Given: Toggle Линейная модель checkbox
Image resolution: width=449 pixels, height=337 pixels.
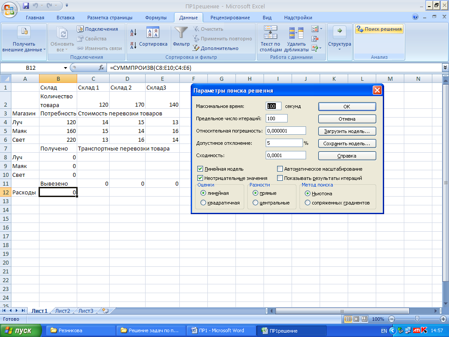Looking at the screenshot, I should point(200,169).
